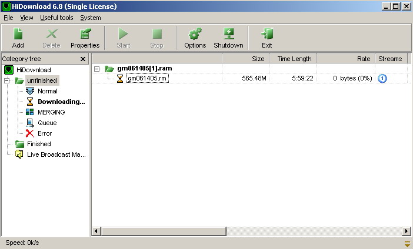Click the Streams column header
This screenshot has height=249, width=413.
pyautogui.click(x=391, y=59)
